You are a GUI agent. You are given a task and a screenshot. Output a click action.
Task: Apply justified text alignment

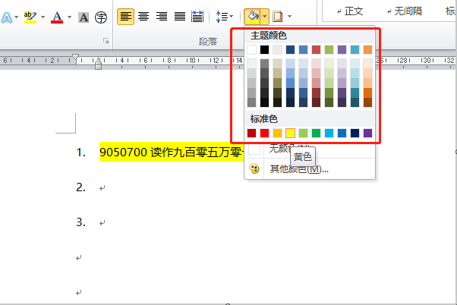(179, 17)
